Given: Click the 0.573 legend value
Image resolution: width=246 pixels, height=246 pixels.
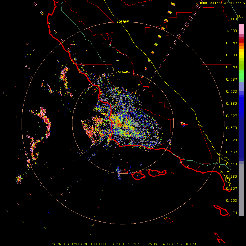Looking at the screenshot, I should tap(232, 128).
